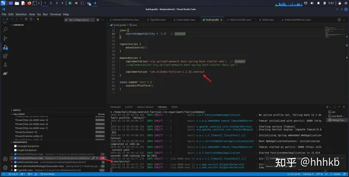This screenshot has height=177, width=349.
Task: Open the Run and Debug view
Action: [x=5, y=47]
